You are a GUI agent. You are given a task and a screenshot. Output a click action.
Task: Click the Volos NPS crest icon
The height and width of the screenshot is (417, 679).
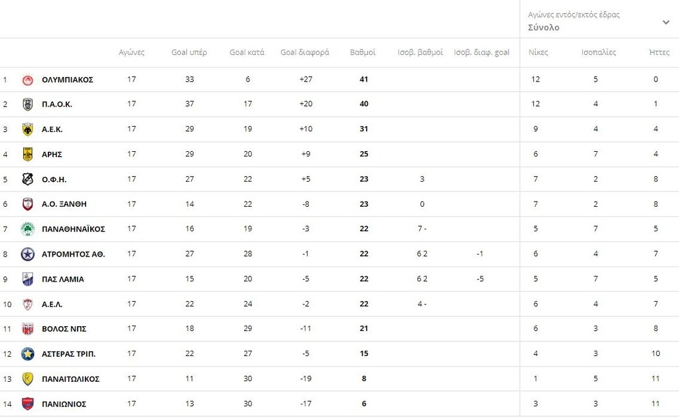[28, 329]
